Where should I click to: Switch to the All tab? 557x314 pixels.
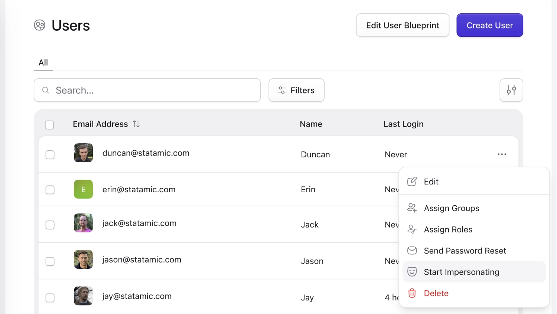(43, 62)
